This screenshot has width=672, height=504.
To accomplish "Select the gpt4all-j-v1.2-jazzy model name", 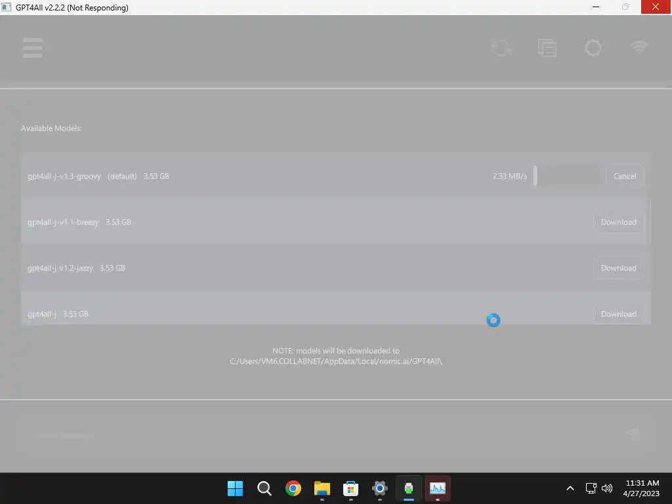I will click(x=60, y=268).
